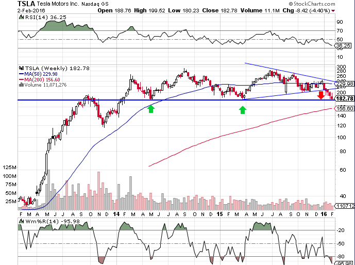Select the 156.60 MA(200) price label
355x265 pixels.
tap(343, 108)
